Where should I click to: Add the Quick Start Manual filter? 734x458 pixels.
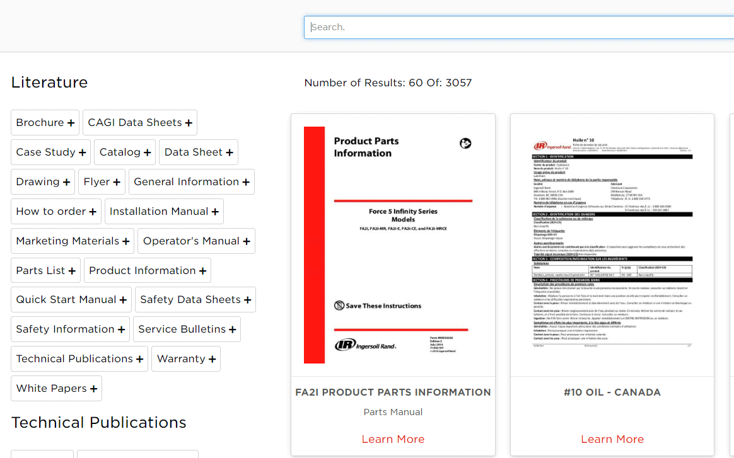pos(71,299)
